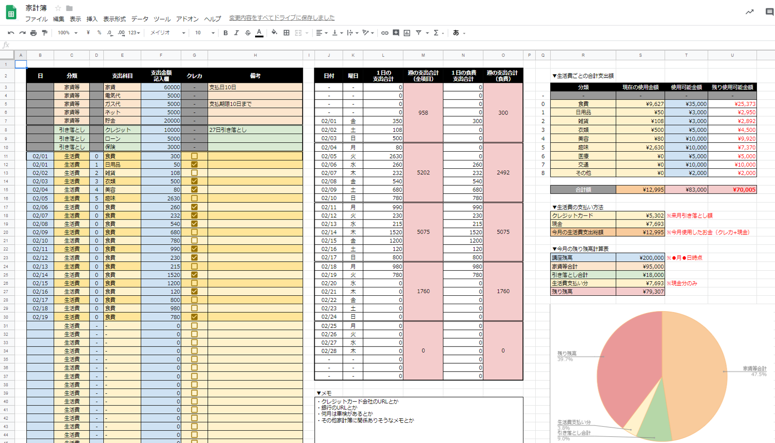Select column H header
Image resolution: width=775 pixels, height=443 pixels.
pyautogui.click(x=255, y=55)
